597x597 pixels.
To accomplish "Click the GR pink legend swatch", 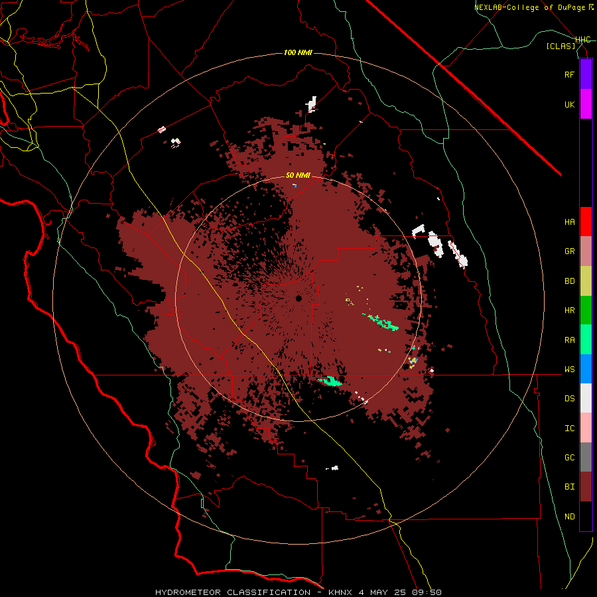I will click(x=586, y=251).
